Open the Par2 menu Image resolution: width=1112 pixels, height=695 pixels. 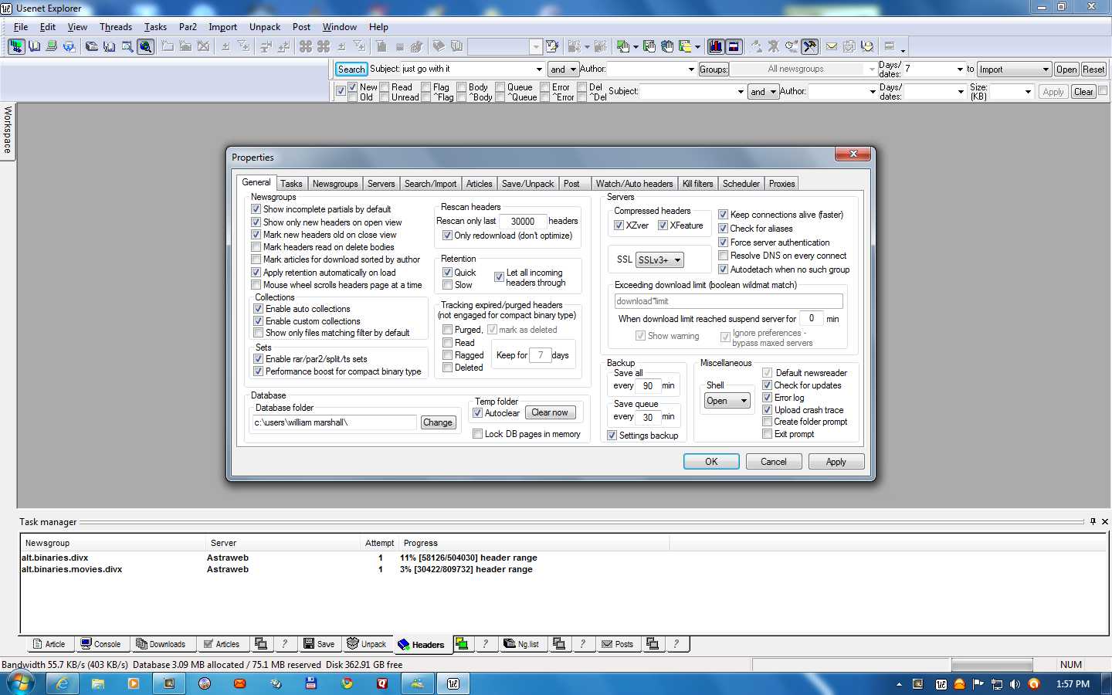click(188, 27)
